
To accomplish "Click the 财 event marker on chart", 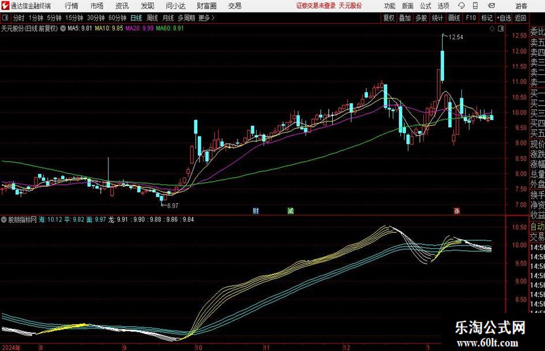I will tap(256, 210).
